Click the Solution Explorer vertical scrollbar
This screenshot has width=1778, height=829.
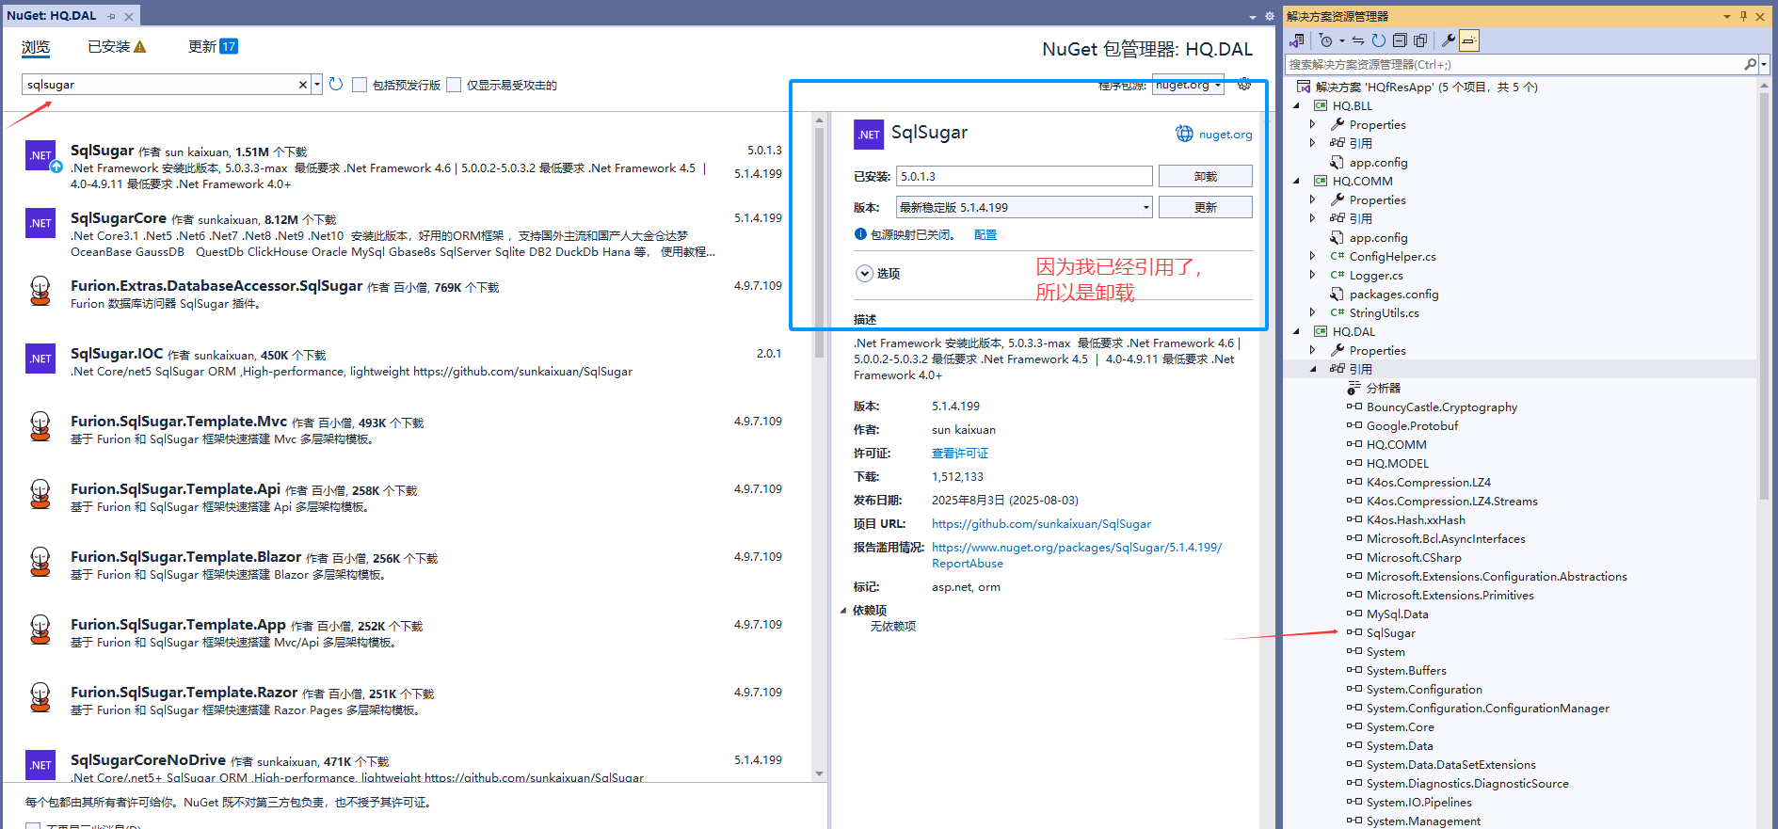[x=1764, y=296]
